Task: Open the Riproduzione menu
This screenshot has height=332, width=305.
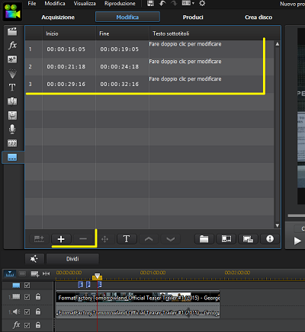Action: point(120,4)
